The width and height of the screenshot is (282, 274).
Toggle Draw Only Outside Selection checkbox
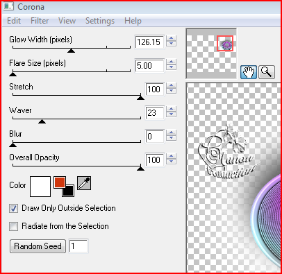[x=13, y=208]
